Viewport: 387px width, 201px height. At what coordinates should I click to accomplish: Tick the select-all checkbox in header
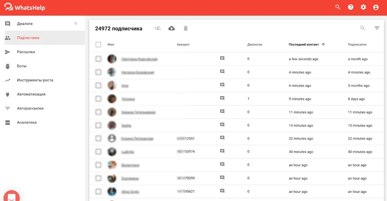click(x=98, y=45)
